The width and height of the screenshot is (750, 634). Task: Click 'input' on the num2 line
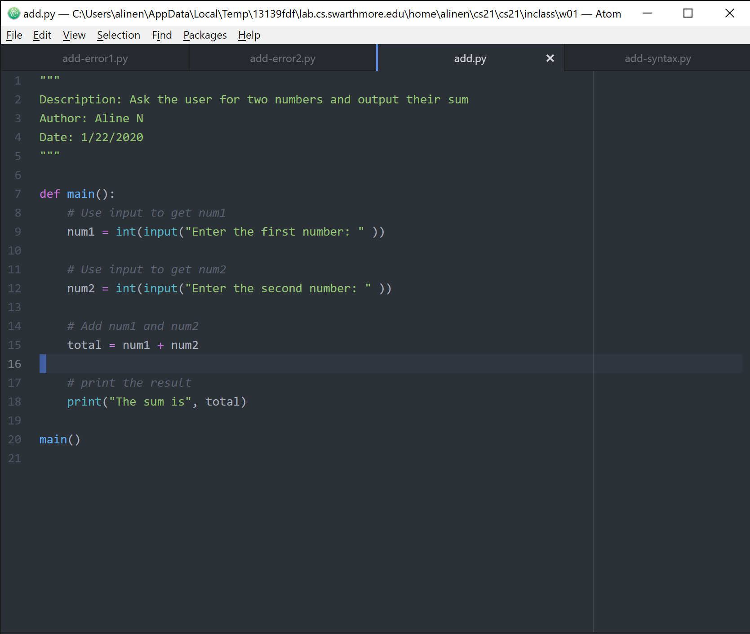tap(160, 289)
